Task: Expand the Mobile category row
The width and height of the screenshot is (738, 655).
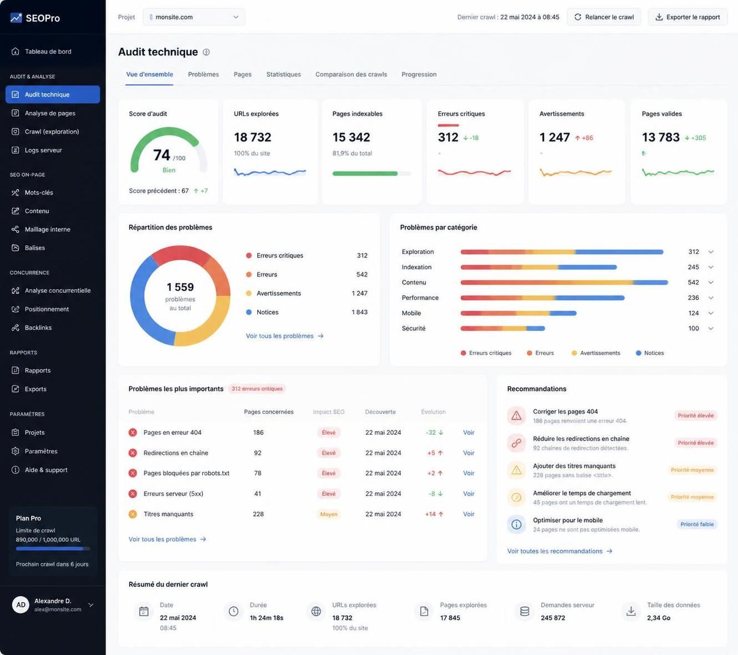Action: 711,313
